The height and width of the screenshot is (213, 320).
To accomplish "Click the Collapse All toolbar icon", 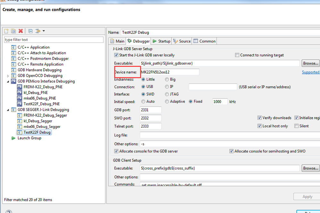I will pos(30,31).
